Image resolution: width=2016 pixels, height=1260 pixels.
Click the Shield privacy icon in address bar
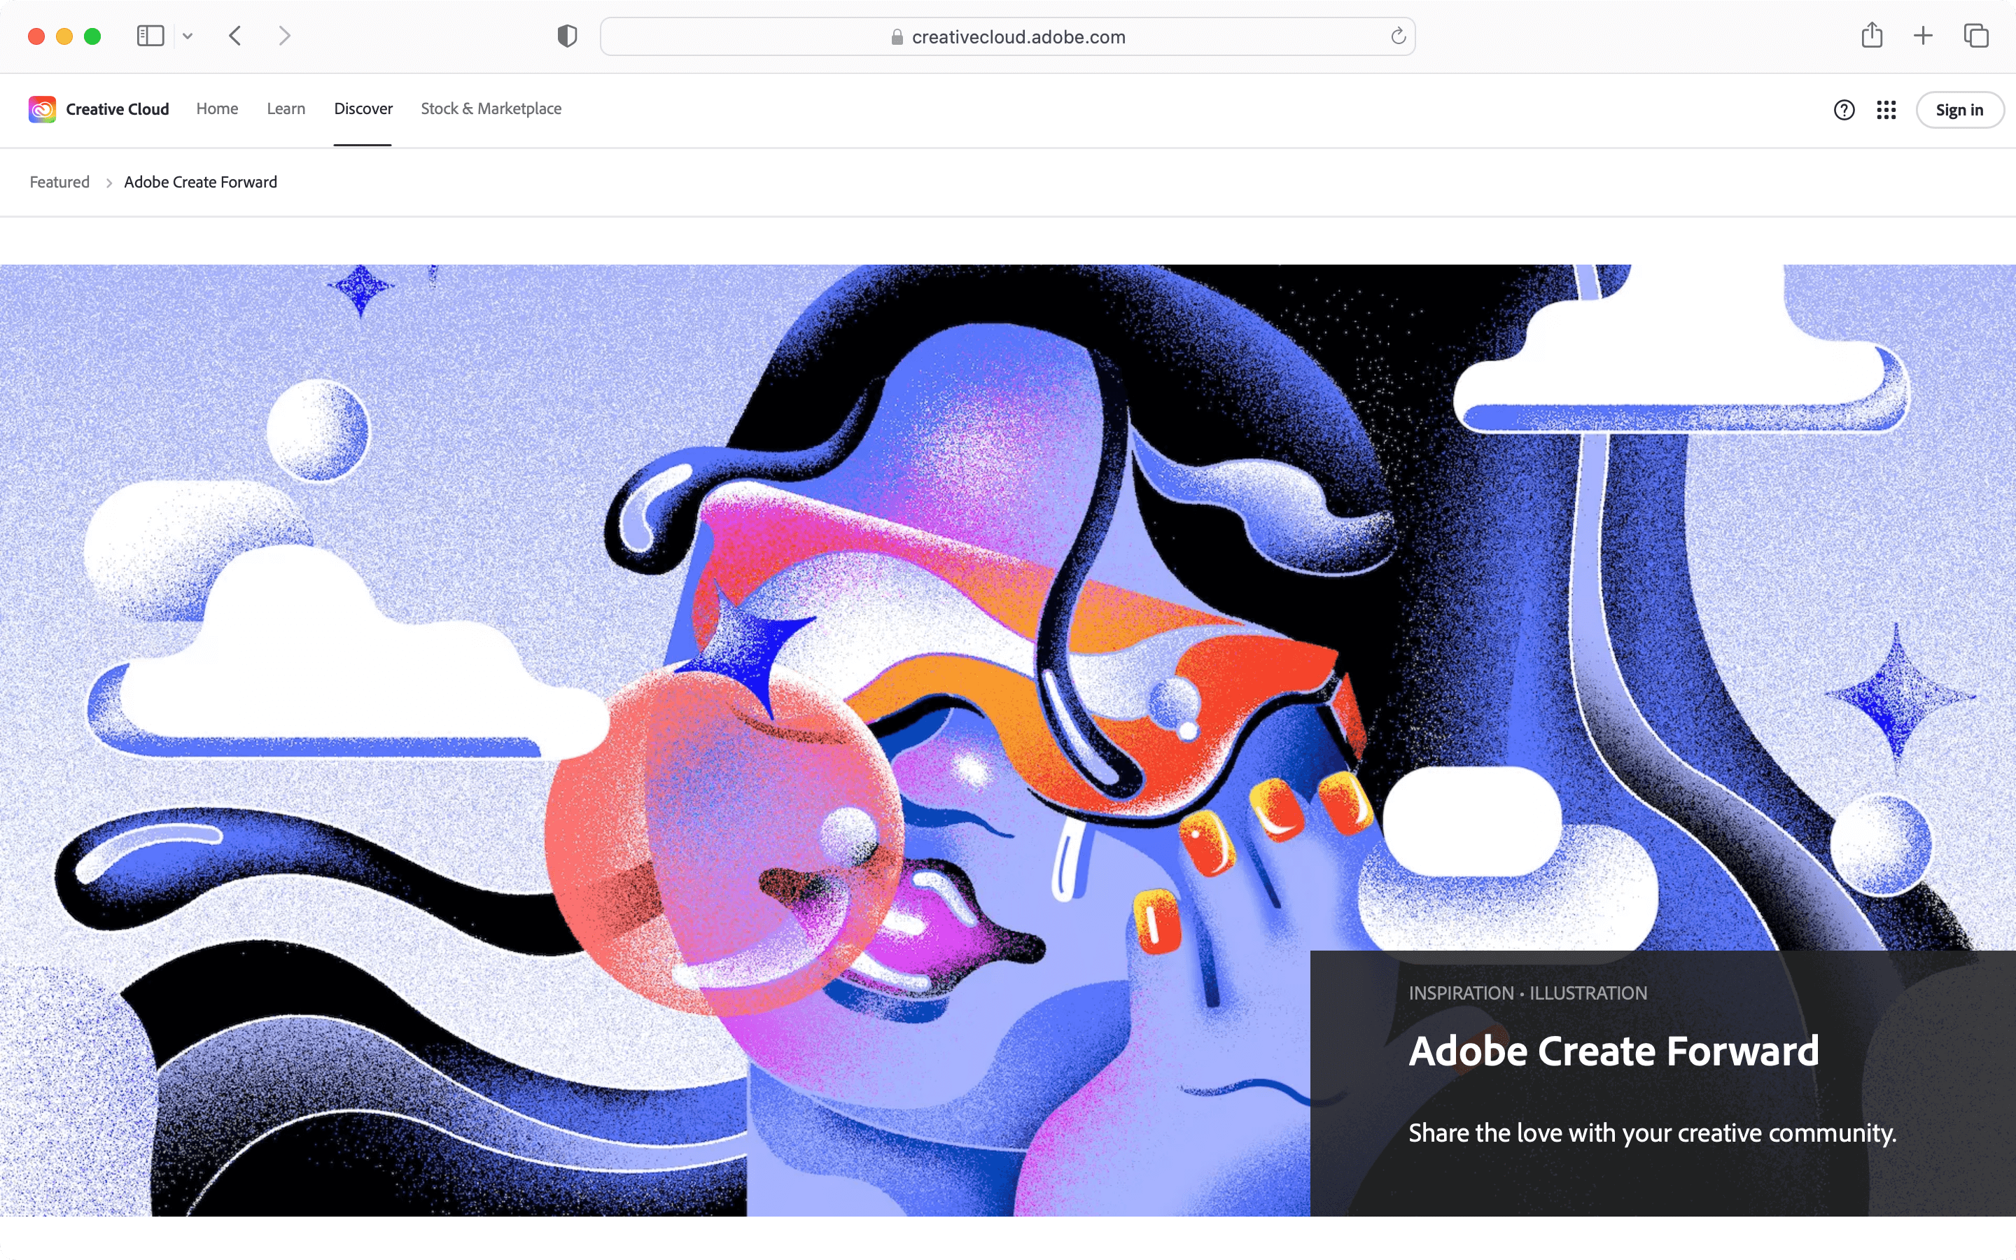[x=566, y=35]
